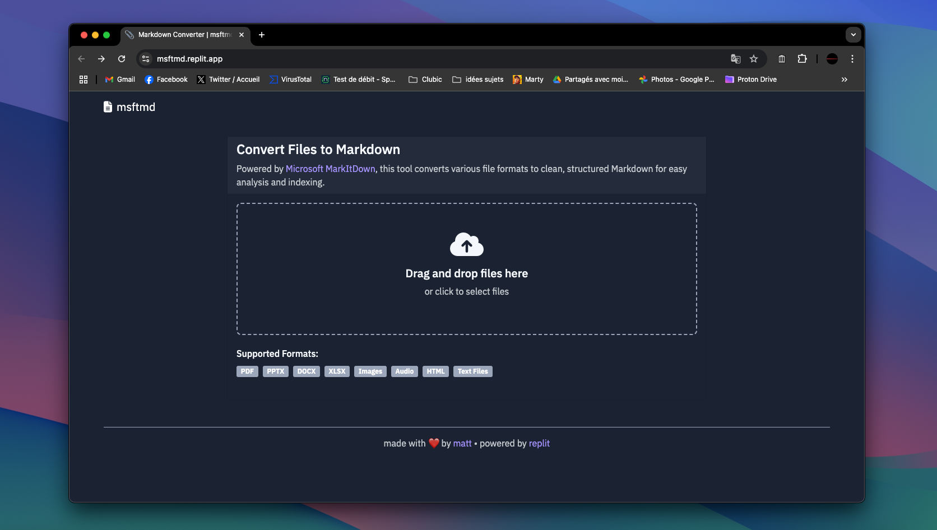
Task: Click the msftmd document logo
Action: [108, 106]
